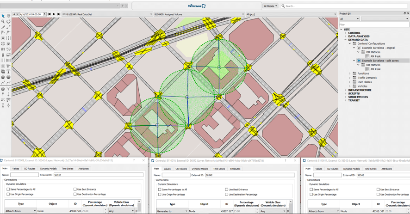
Task: Click the Name field in centroid 8110009
Action: pos(25,175)
